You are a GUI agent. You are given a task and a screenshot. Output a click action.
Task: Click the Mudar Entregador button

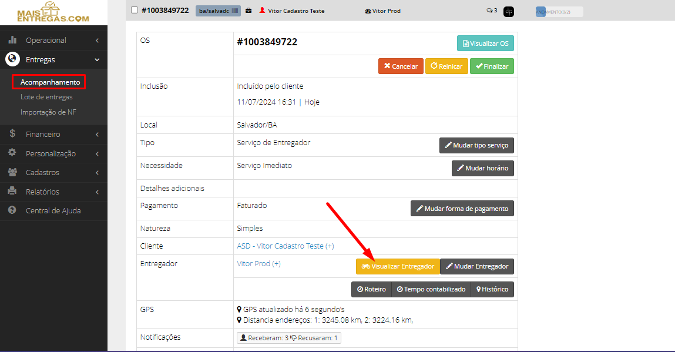tap(477, 266)
